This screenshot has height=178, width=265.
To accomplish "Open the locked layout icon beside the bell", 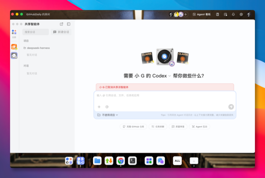I will (225, 14).
